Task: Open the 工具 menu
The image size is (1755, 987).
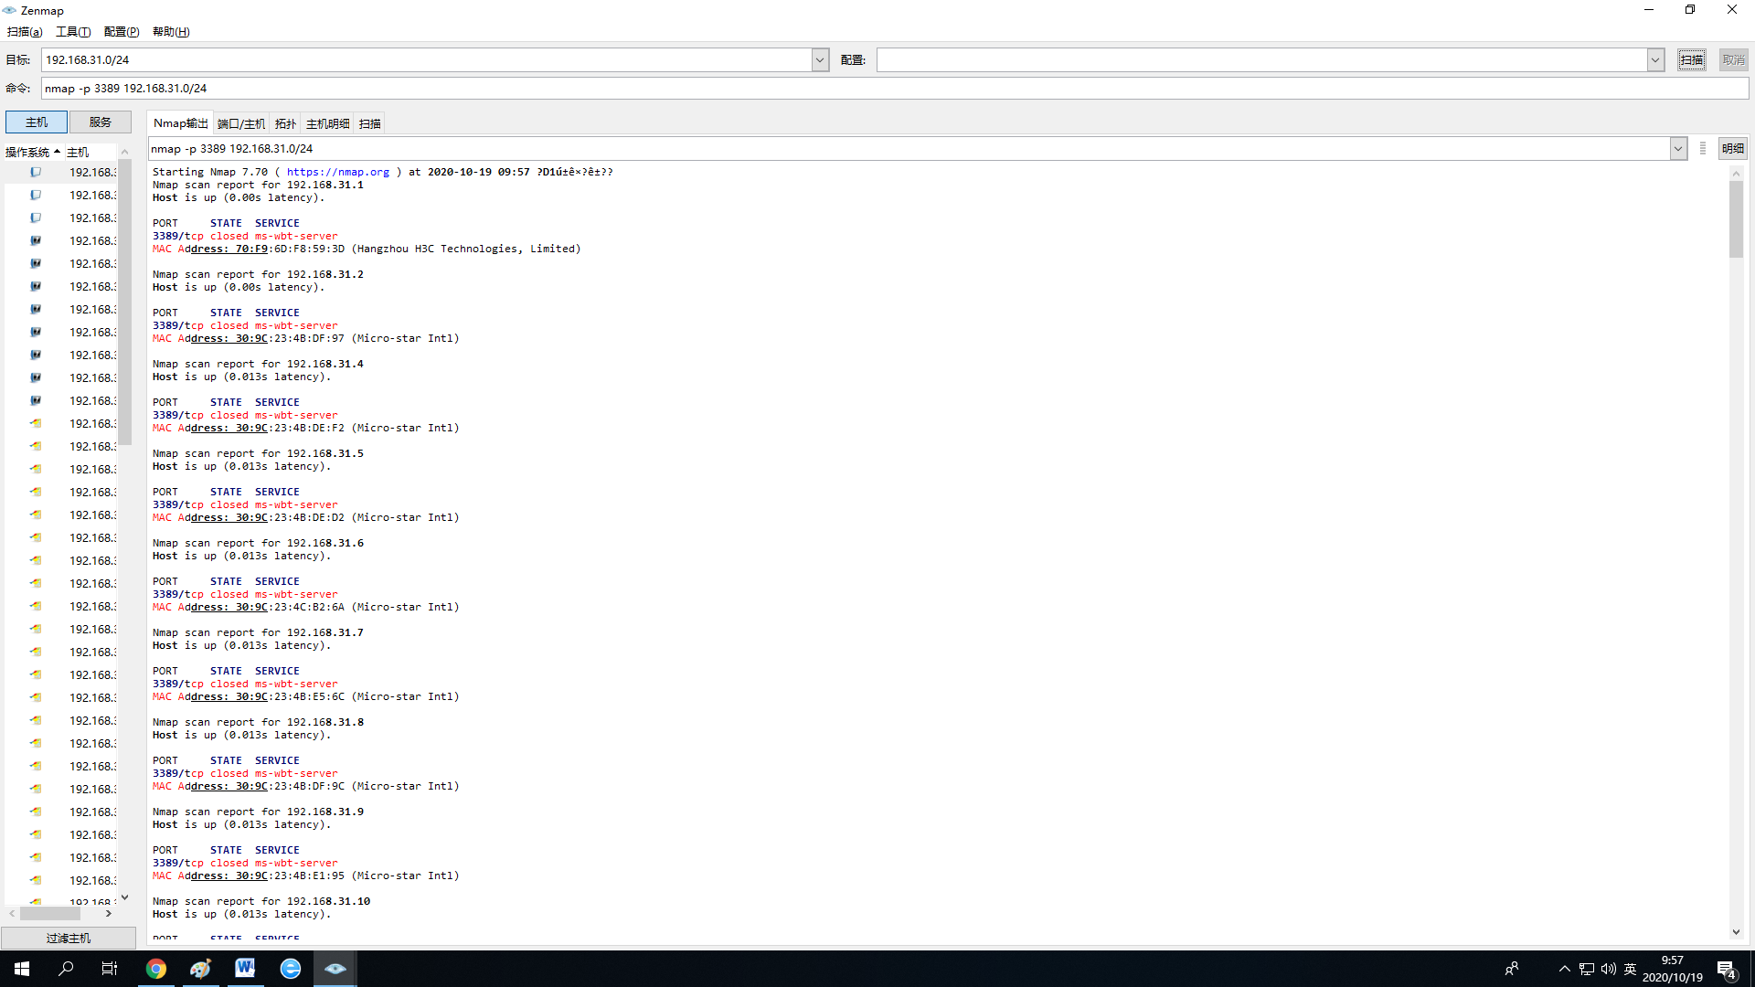Action: pos(73,32)
